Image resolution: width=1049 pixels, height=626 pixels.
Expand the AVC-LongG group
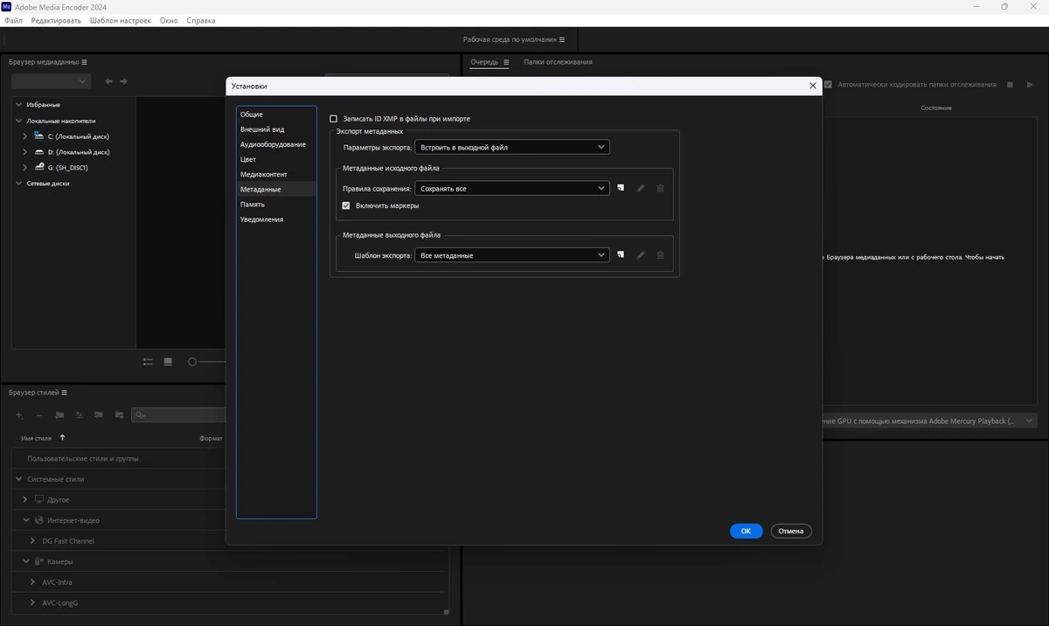(x=32, y=602)
